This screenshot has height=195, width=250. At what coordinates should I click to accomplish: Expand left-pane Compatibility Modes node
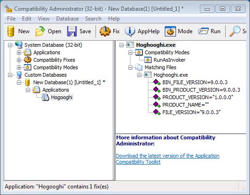[x=19, y=67]
